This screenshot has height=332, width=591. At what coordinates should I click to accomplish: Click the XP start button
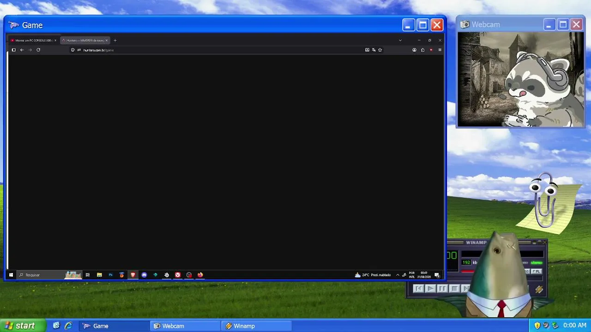coord(23,326)
